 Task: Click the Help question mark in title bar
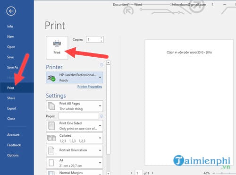click(212, 4)
